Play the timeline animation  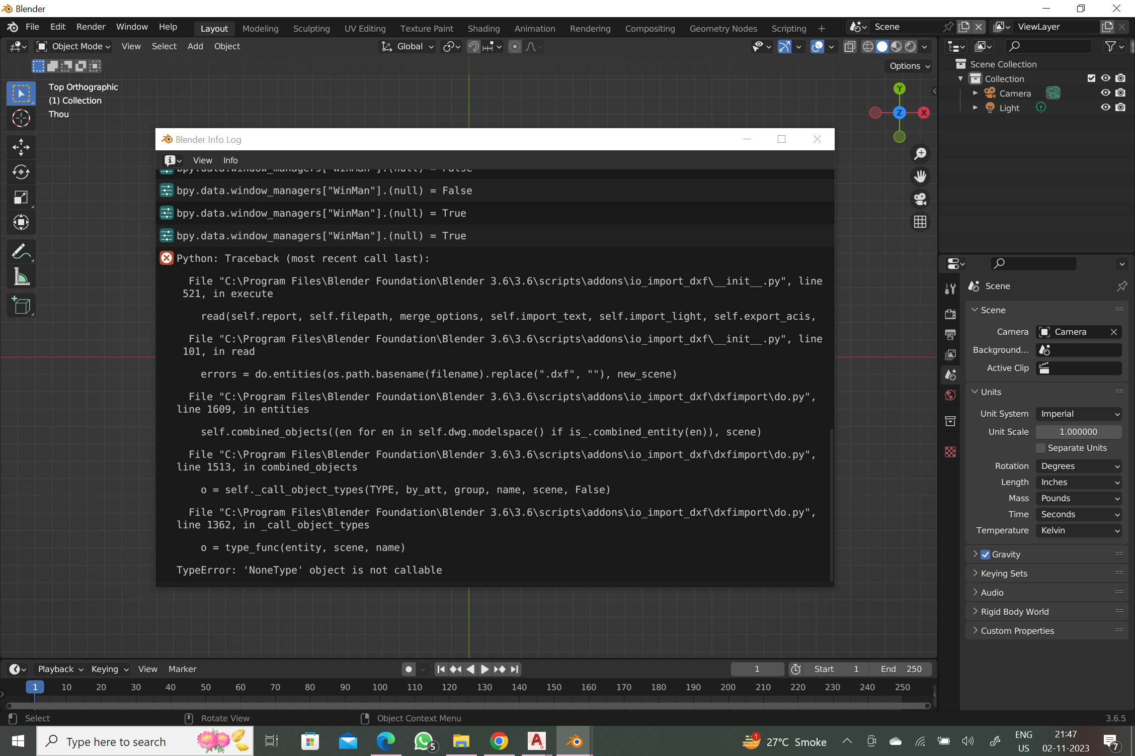click(x=484, y=669)
